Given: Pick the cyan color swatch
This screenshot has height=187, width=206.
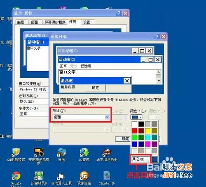Looking at the screenshot, I should [148, 137].
